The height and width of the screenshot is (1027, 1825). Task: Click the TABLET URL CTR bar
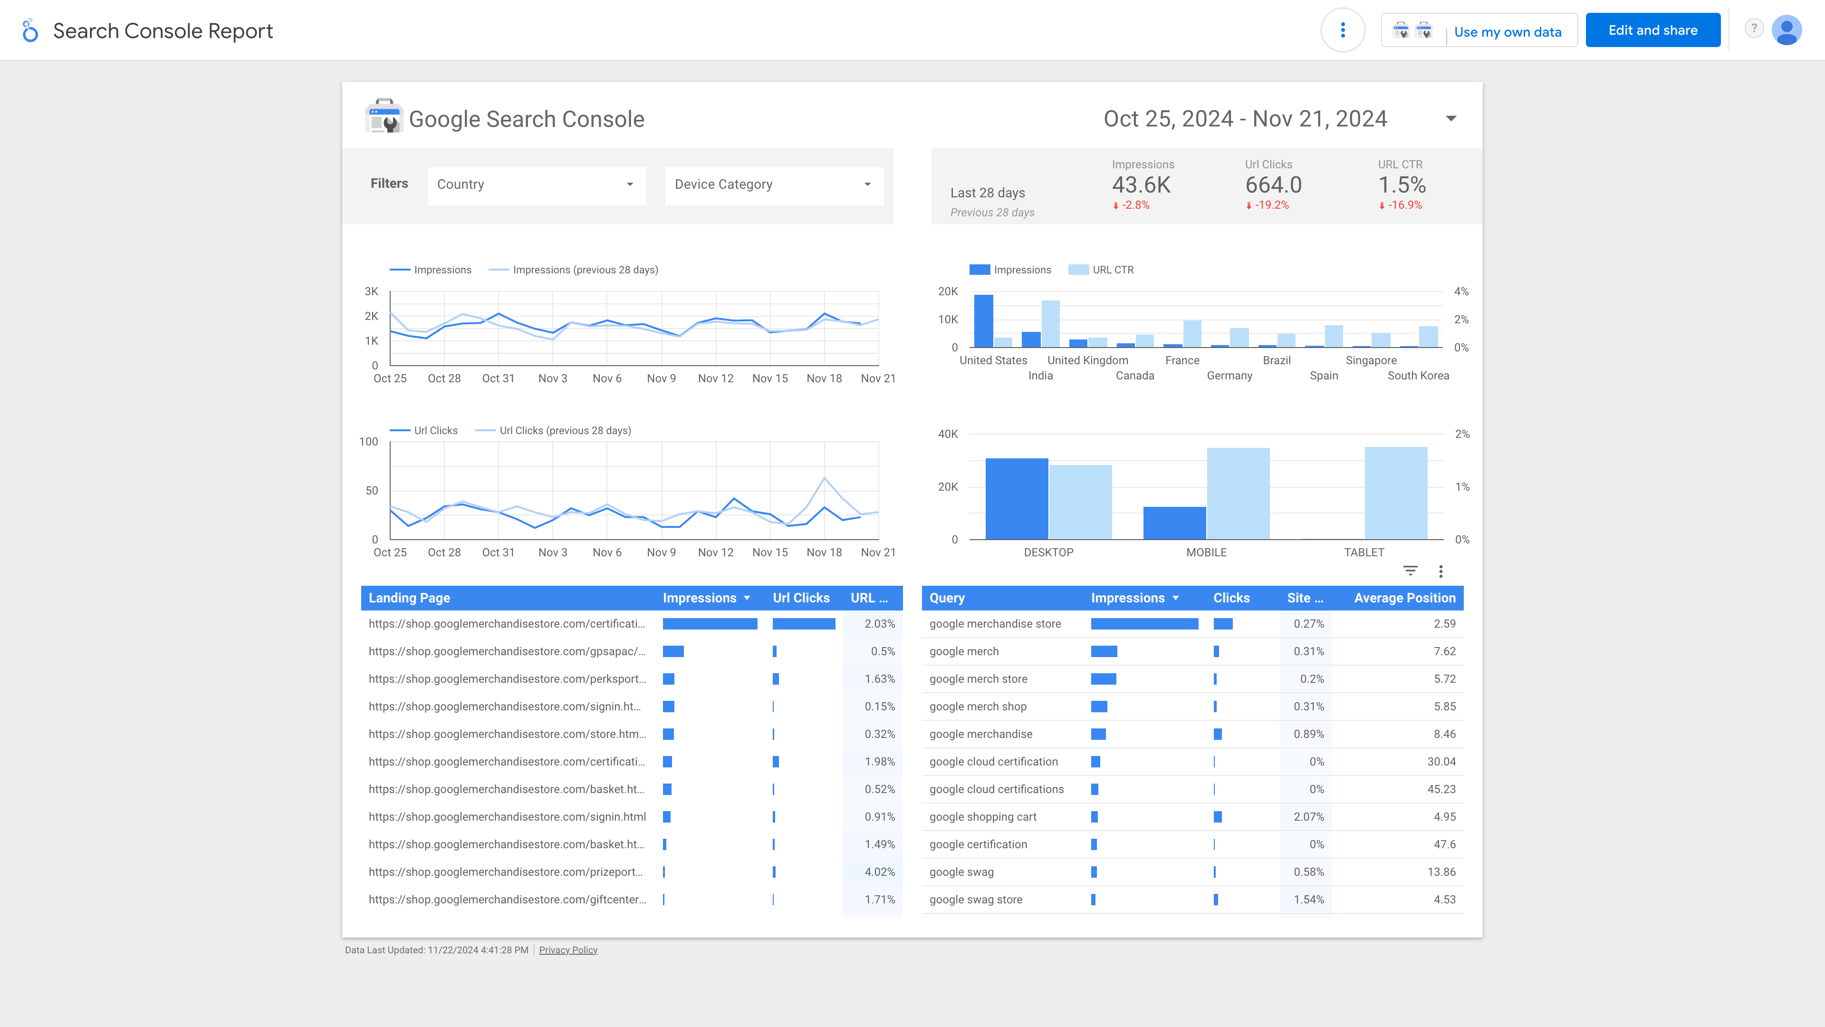[x=1396, y=494]
